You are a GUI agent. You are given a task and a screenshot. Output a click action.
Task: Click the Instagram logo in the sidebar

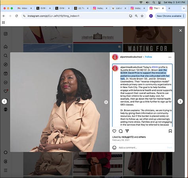[x=6, y=34]
